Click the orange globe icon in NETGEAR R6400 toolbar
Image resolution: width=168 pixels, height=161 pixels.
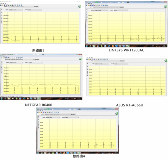(5, 58)
